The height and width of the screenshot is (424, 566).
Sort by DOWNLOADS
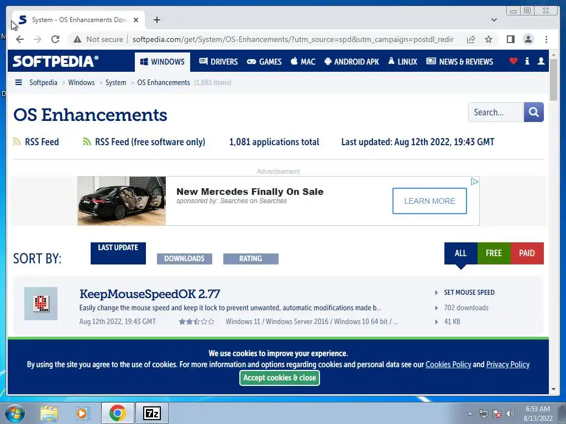point(185,258)
